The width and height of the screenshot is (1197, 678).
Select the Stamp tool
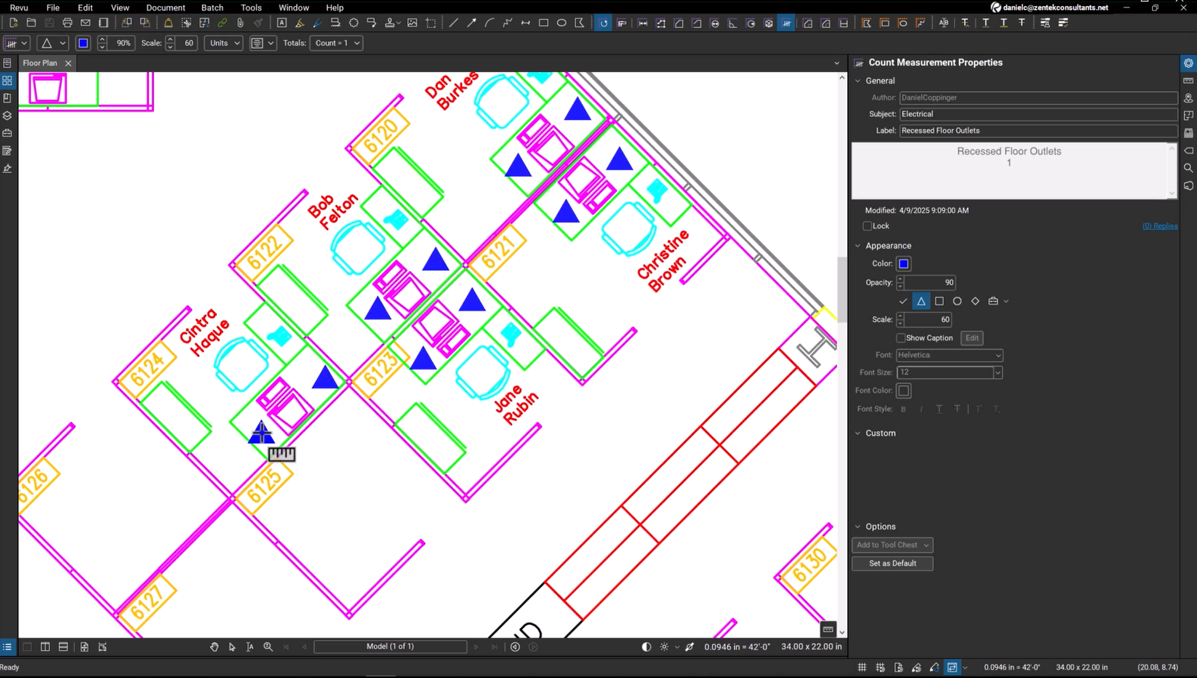391,24
